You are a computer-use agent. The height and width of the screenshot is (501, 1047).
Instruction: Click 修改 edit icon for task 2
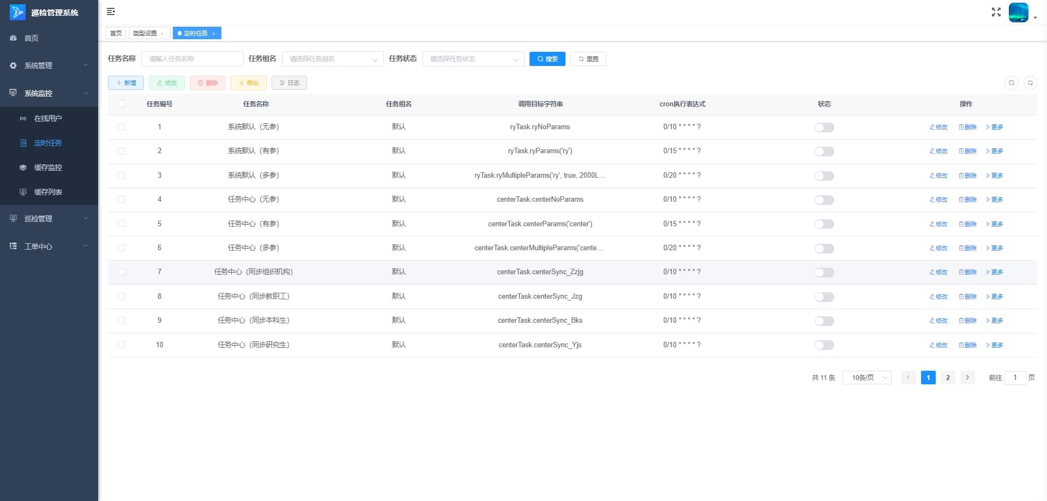938,151
